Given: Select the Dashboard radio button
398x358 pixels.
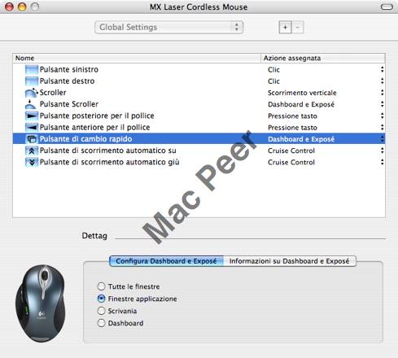Looking at the screenshot, I should (101, 323).
